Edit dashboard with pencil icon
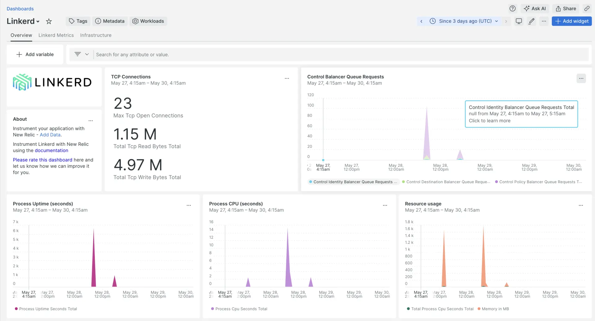 coord(531,21)
